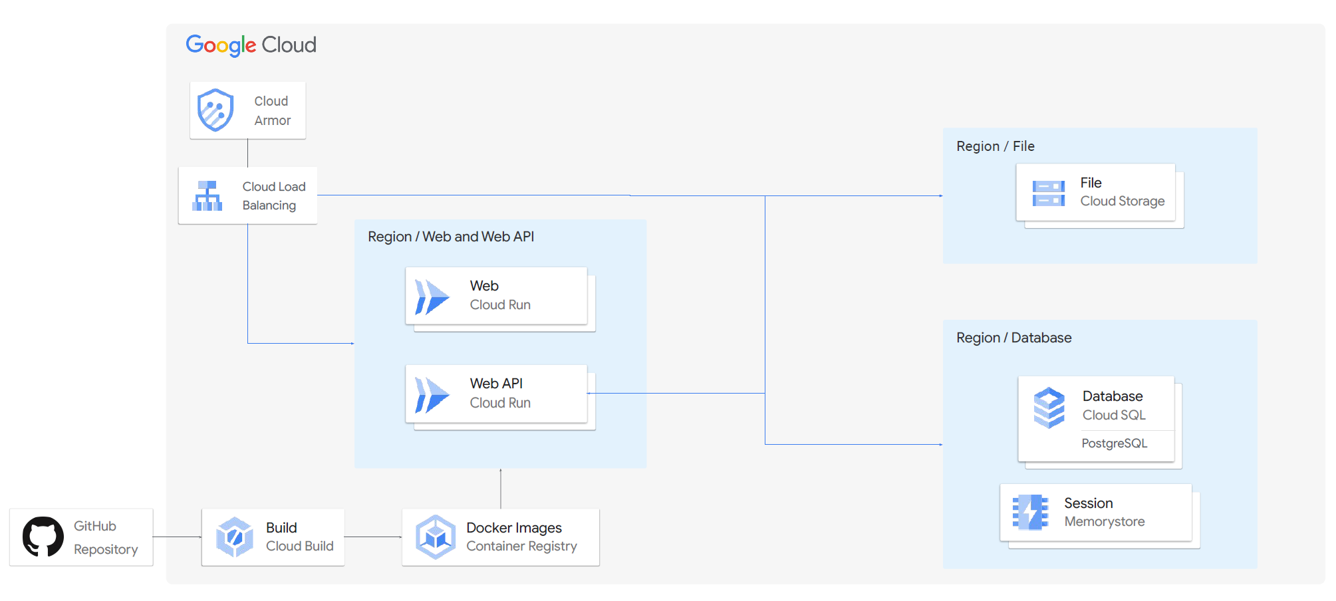The image size is (1336, 601).
Task: Click the 'Cloud Load Balancing' text
Action: coord(273,196)
